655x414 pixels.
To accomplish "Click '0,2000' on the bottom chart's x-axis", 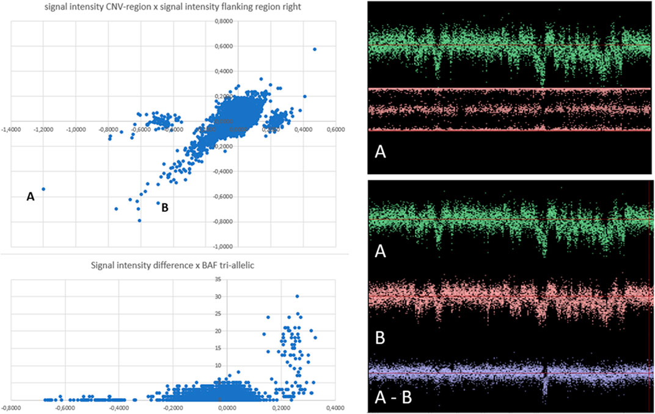I will [x=282, y=408].
